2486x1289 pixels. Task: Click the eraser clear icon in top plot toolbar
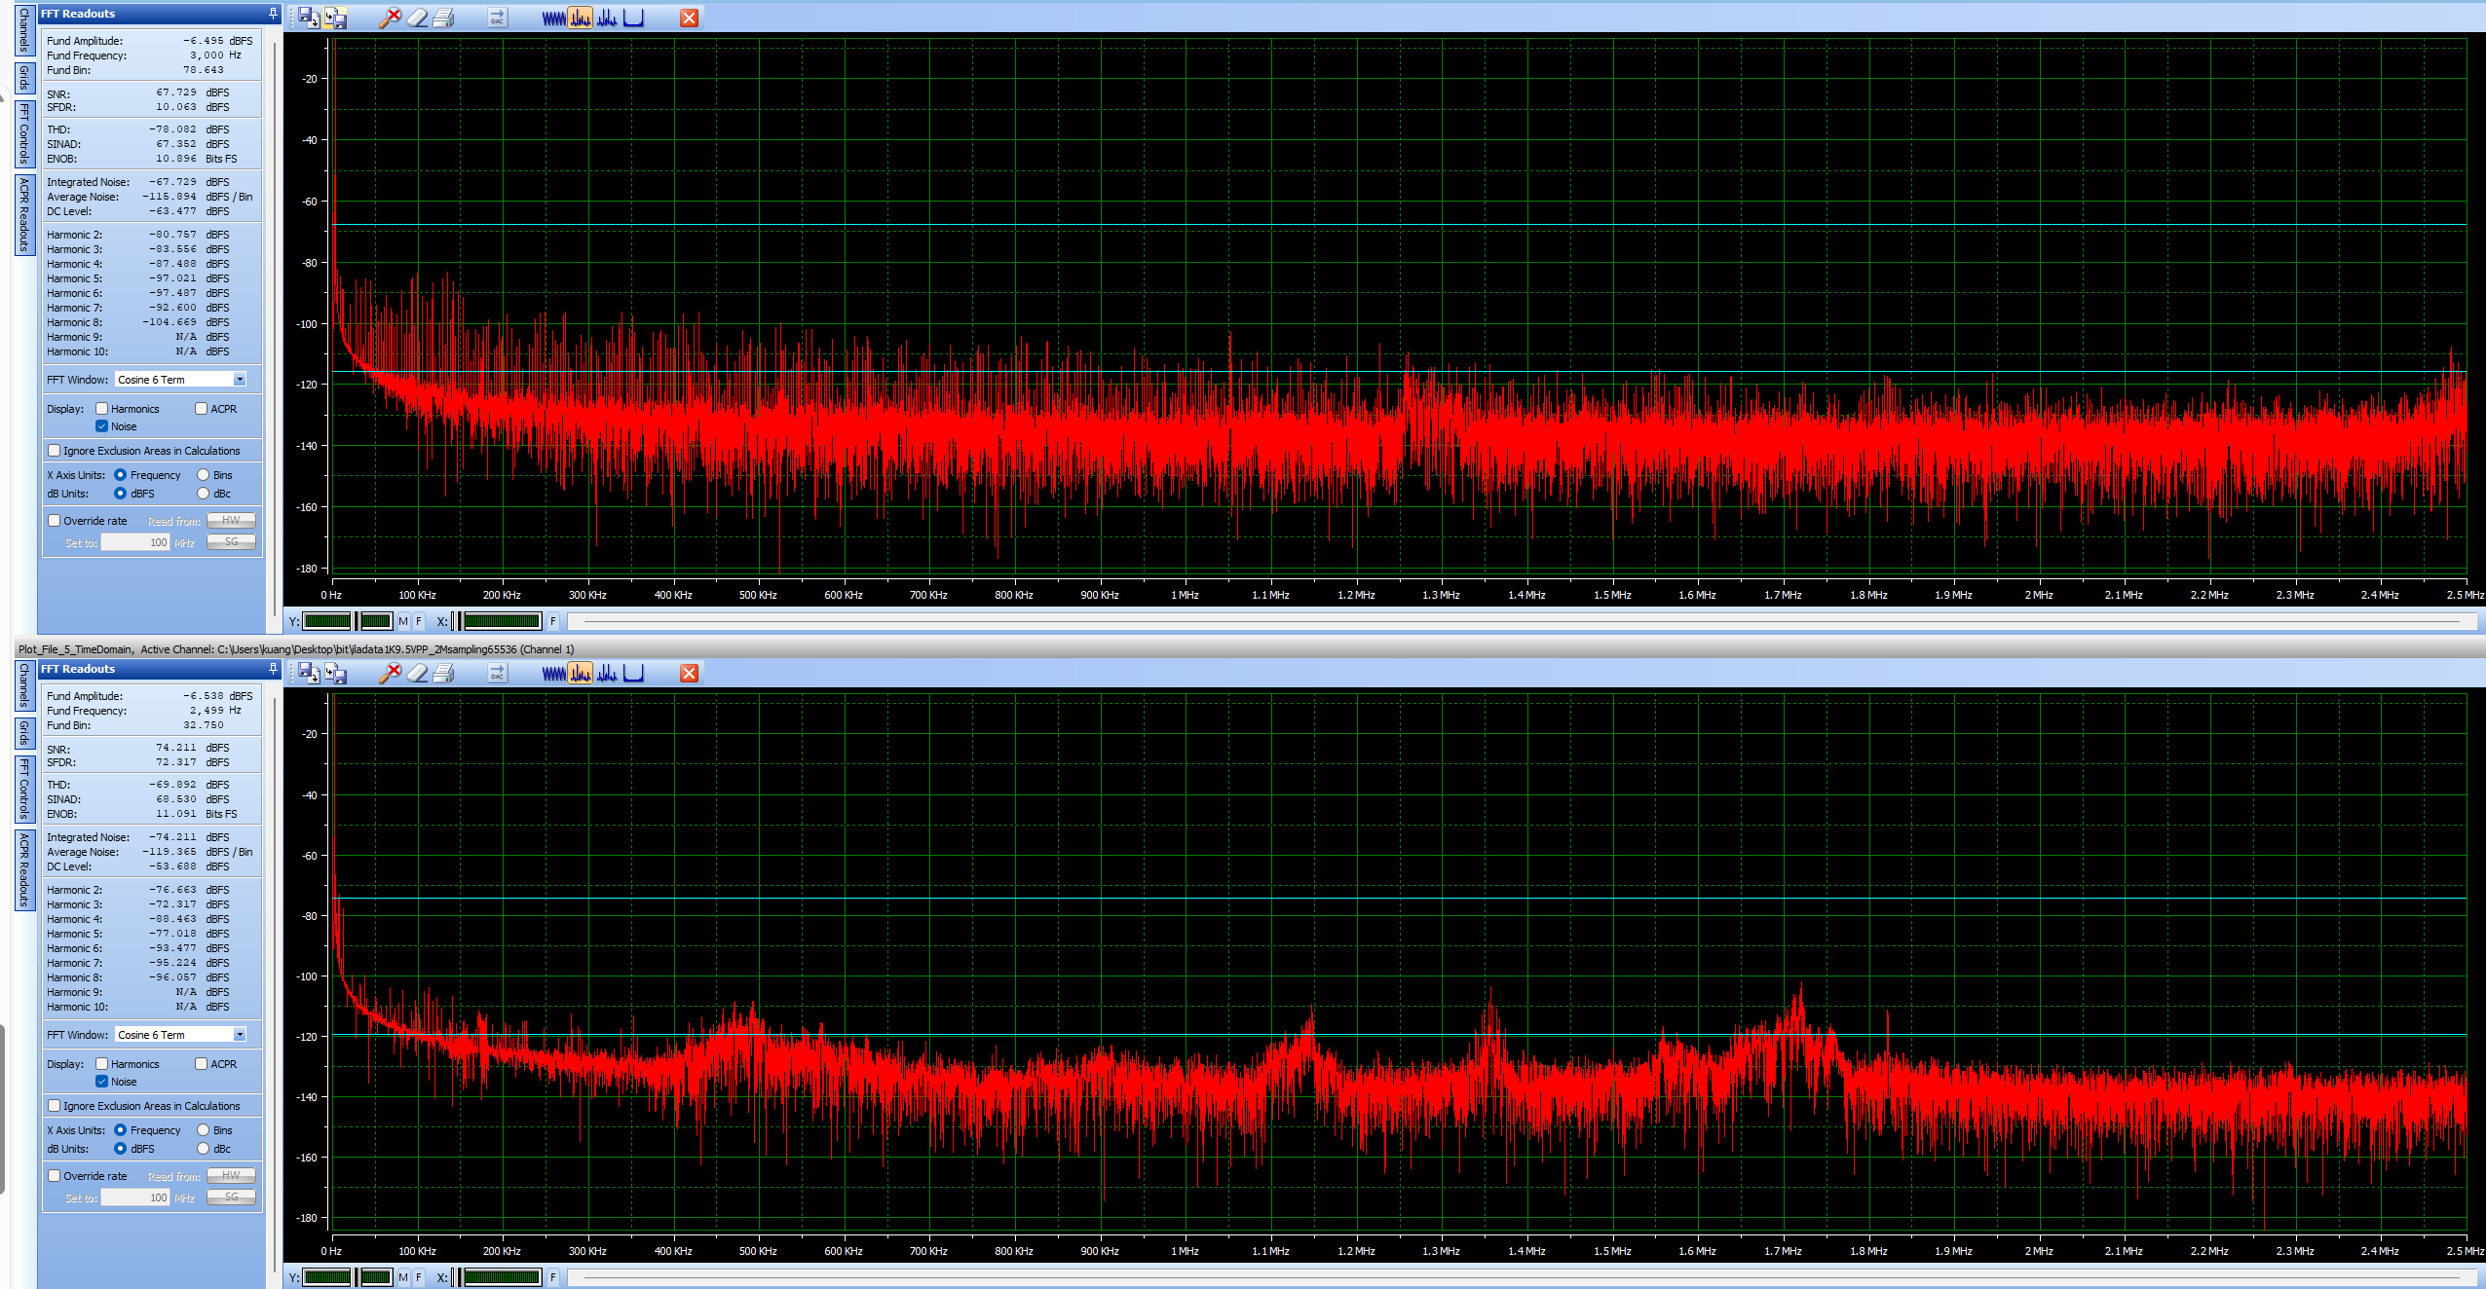pyautogui.click(x=417, y=18)
